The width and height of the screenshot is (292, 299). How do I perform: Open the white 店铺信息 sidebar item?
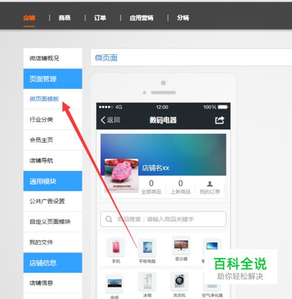[53, 283]
